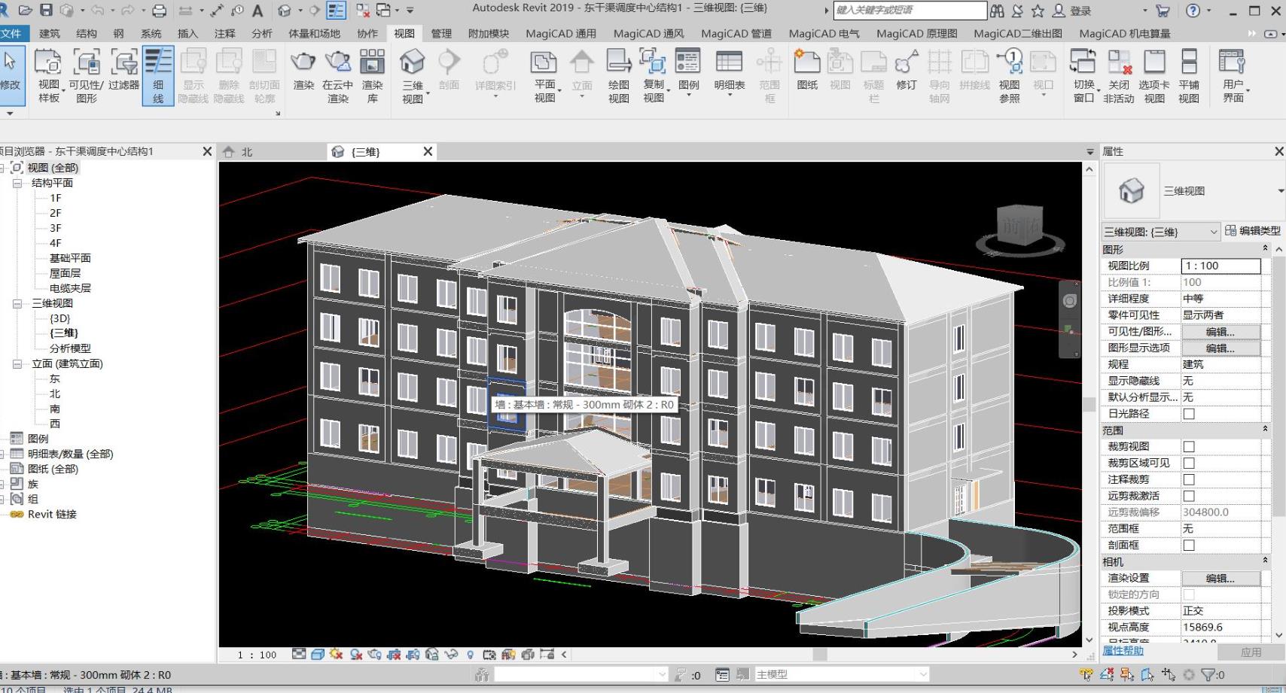Click the 3D view vertical scrollbar
1286x693 pixels.
click(x=1089, y=404)
